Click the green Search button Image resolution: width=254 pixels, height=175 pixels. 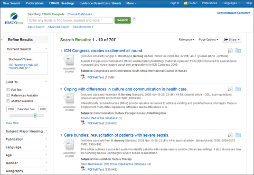pos(122,20)
